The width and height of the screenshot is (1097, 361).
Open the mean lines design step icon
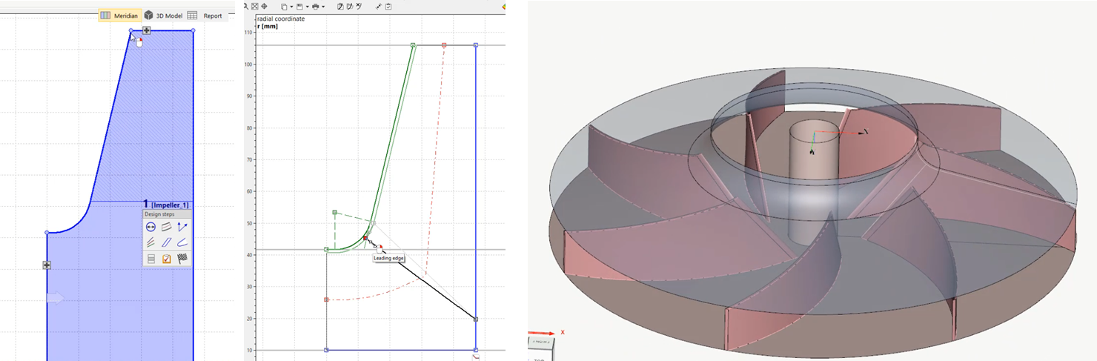click(150, 242)
